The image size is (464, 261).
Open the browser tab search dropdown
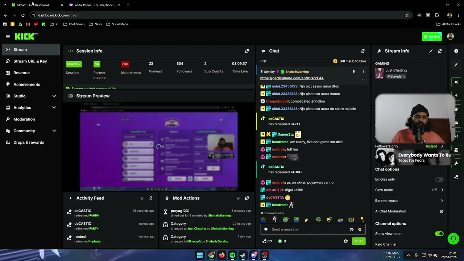tap(5, 5)
